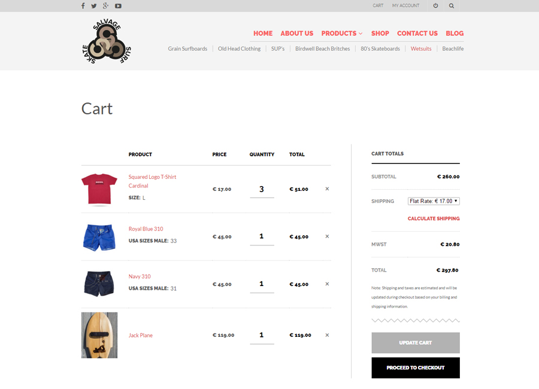Screen dimensions: 539x389
Task: Click the power icon in top bar
Action: click(x=435, y=6)
